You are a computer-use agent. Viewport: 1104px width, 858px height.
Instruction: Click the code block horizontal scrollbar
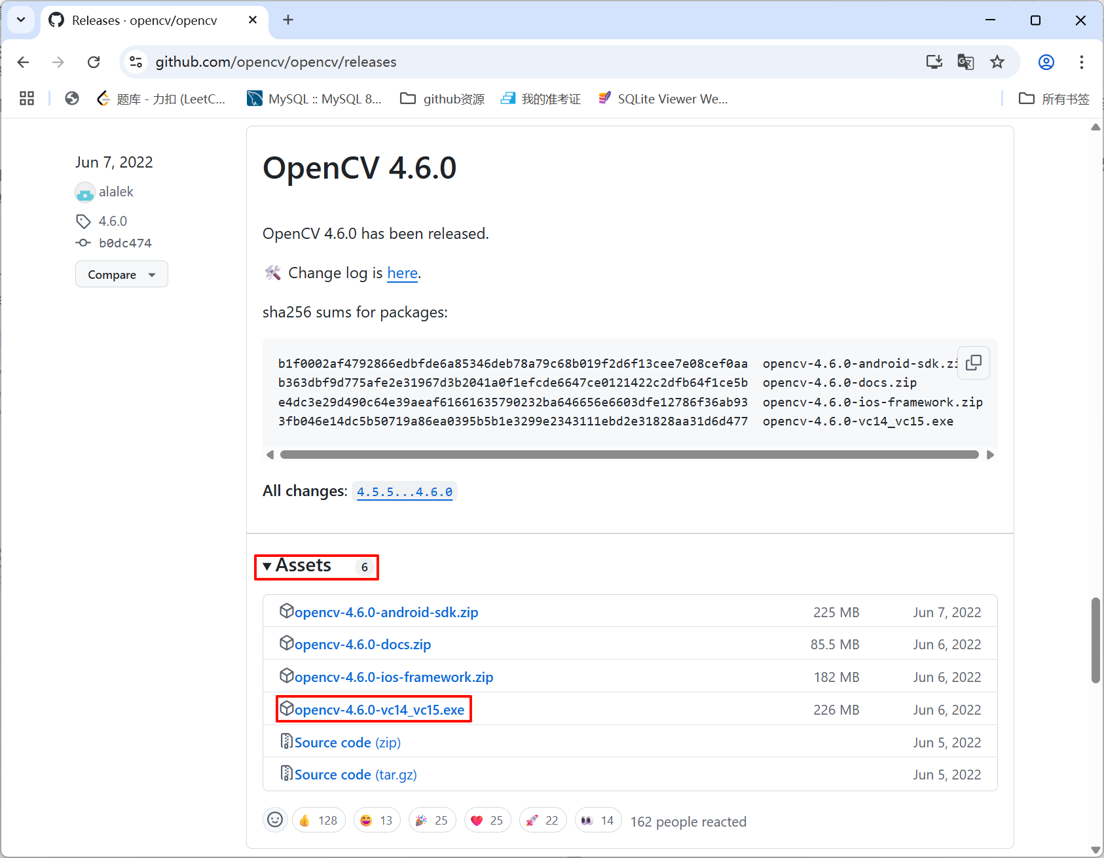[x=629, y=455]
